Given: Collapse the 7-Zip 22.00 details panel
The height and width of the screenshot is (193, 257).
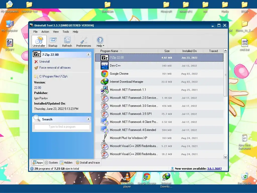Looking at the screenshot, I should (88, 55).
